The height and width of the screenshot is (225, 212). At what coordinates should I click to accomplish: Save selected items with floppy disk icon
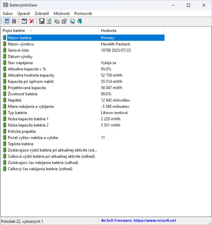[42, 21]
